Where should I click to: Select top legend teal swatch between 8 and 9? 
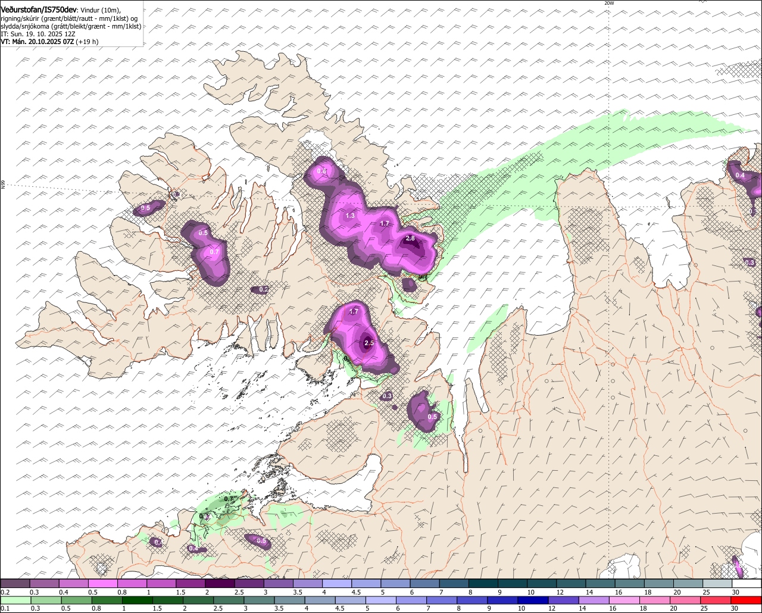pos(483,583)
